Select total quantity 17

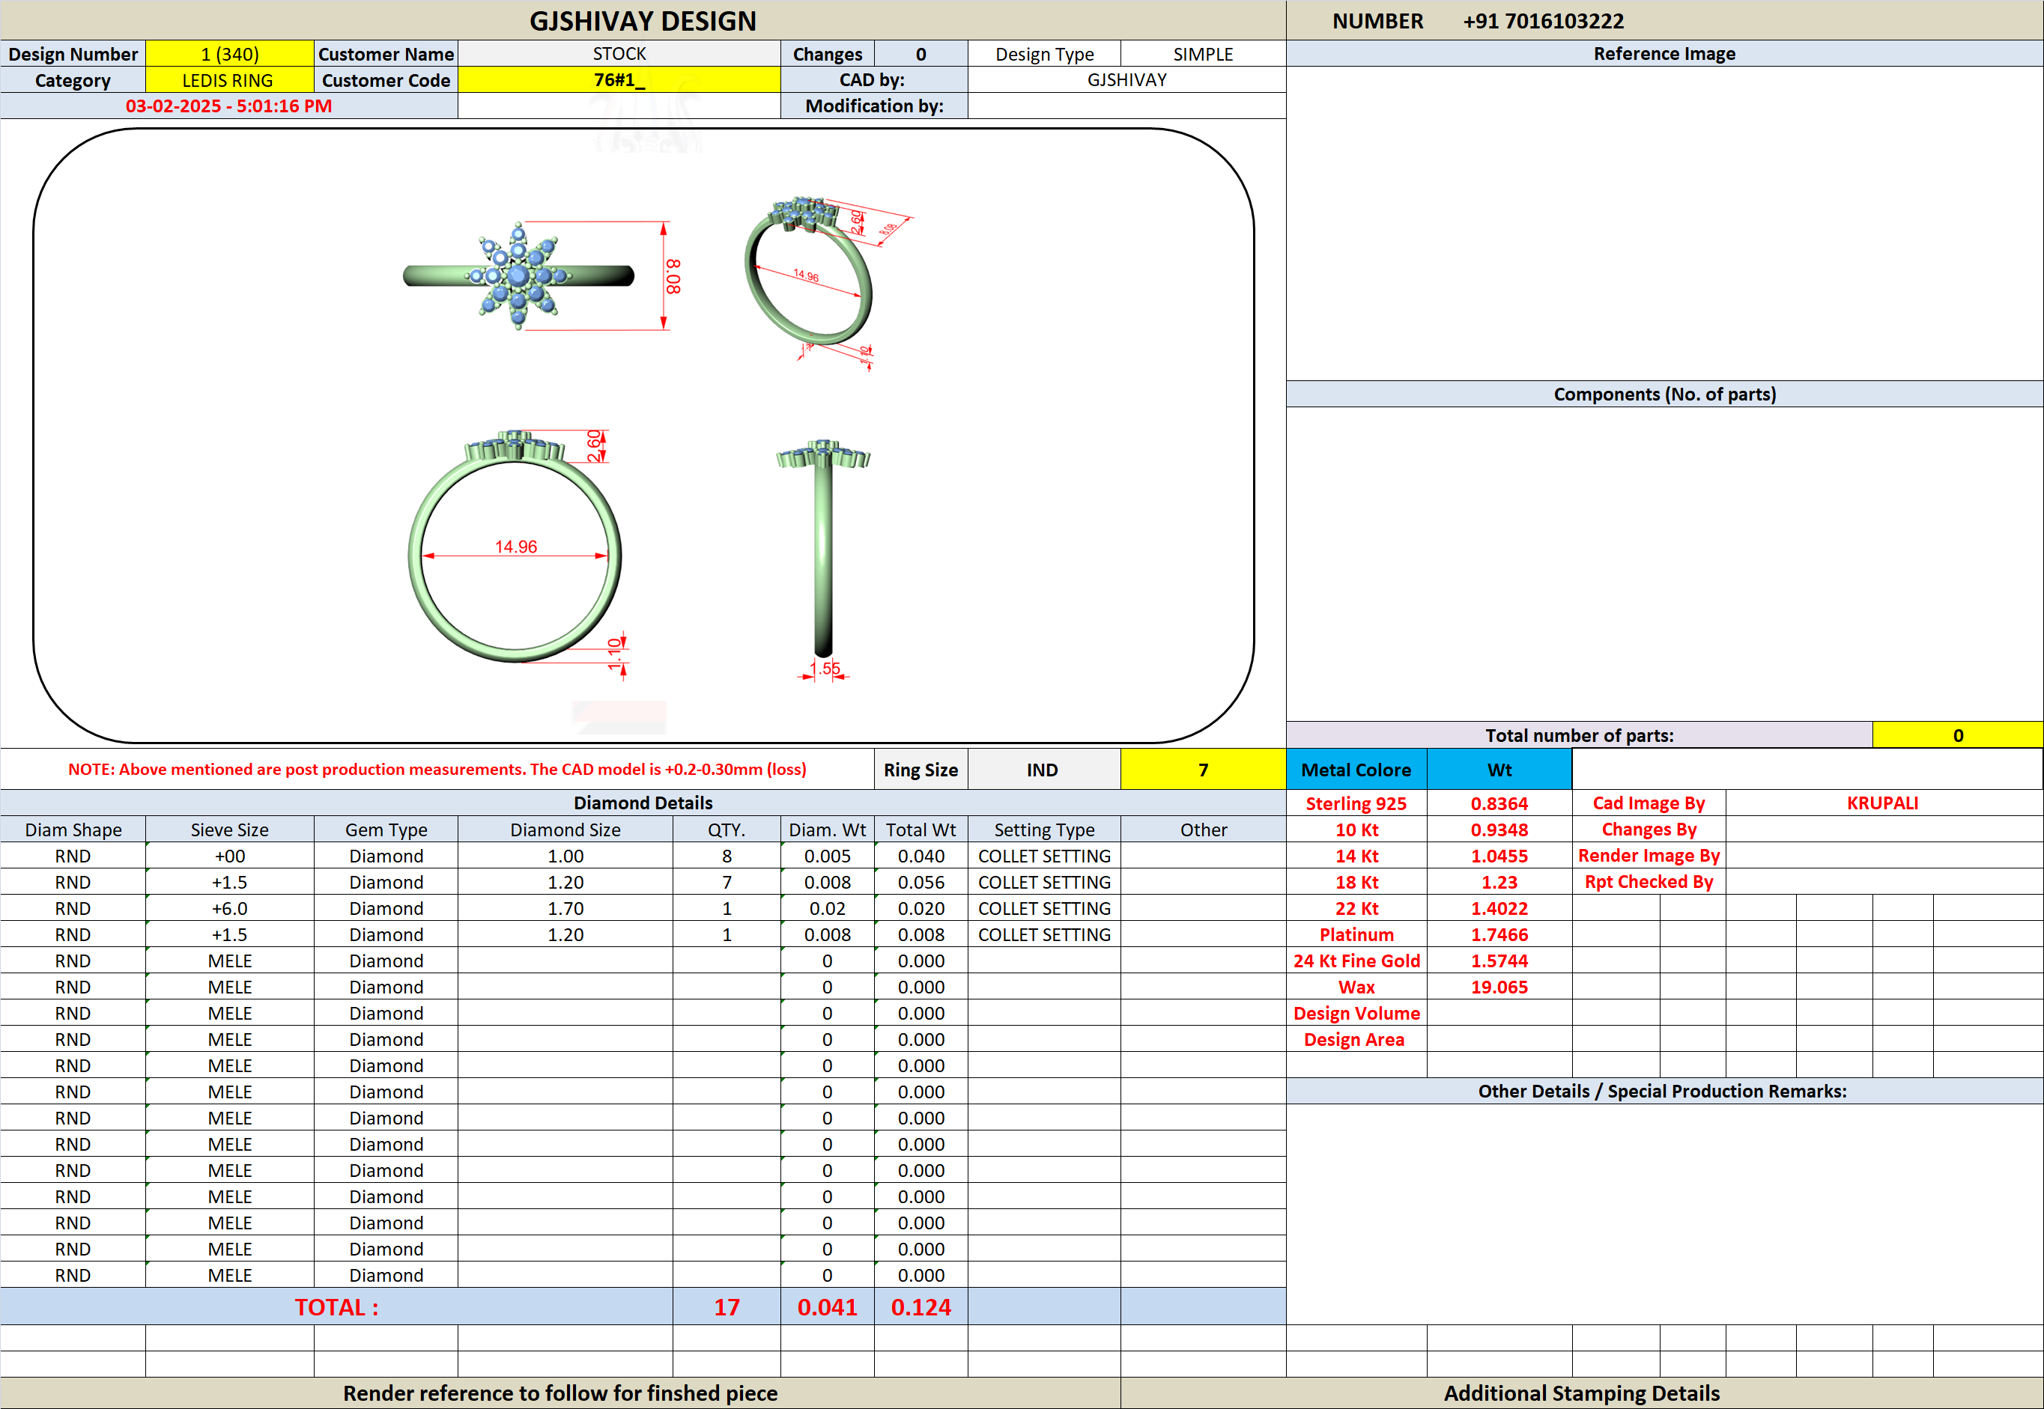[727, 1306]
